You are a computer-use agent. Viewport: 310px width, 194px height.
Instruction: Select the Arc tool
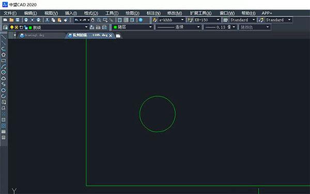tap(4, 67)
